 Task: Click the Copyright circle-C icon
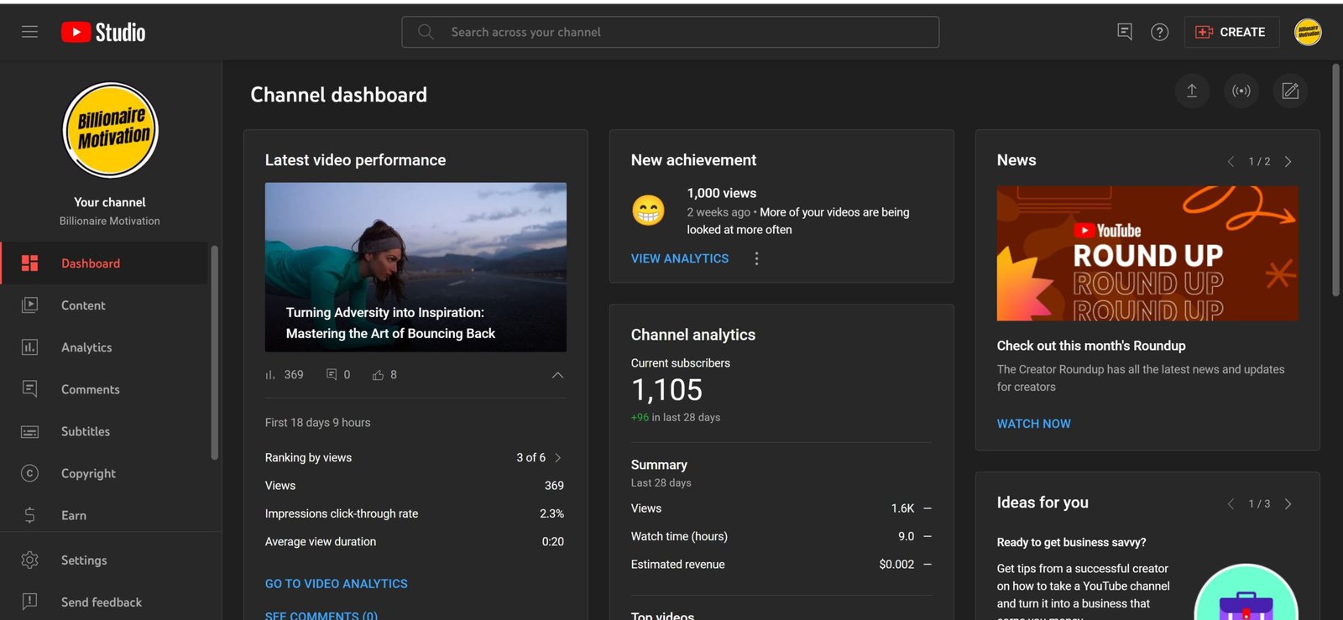click(x=29, y=473)
